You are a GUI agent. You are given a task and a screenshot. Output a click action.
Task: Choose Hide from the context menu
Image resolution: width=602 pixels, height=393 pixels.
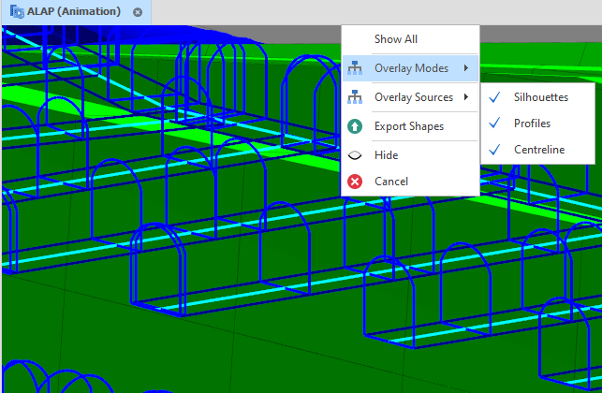coord(410,155)
